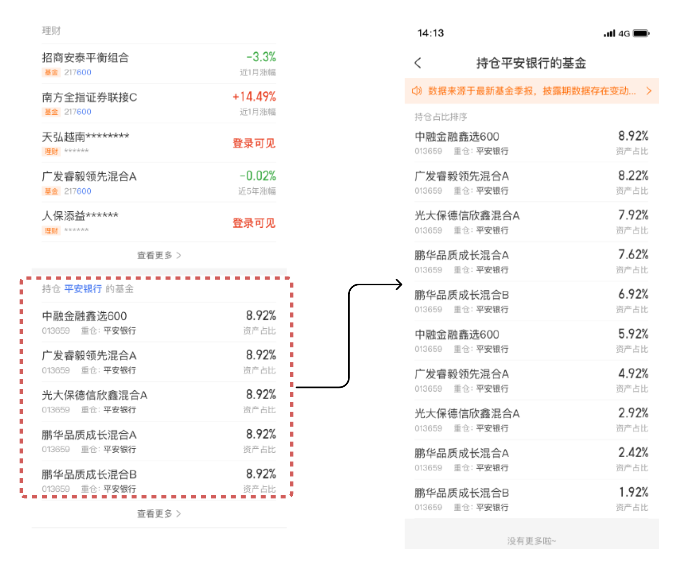Open the orange notice's right chevron
679x569 pixels.
coord(649,91)
